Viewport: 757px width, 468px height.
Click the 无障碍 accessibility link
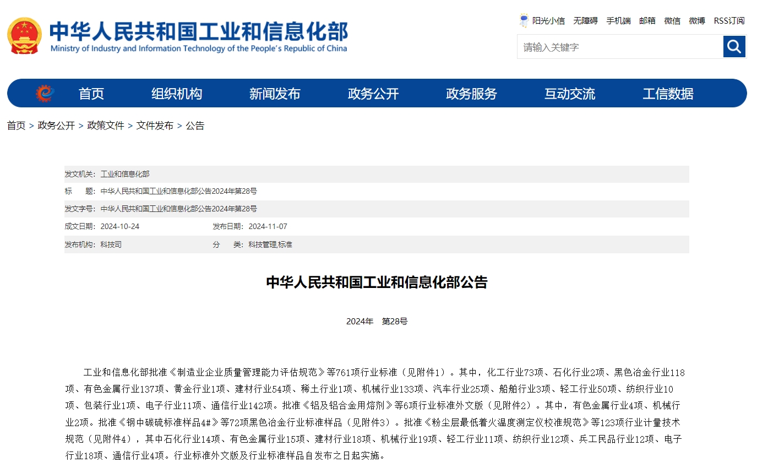click(x=585, y=21)
